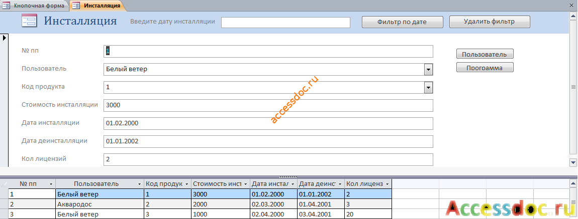The image size is (578, 219).
Task: Open Стоимость инст column header dropdown
Action: pyautogui.click(x=245, y=184)
